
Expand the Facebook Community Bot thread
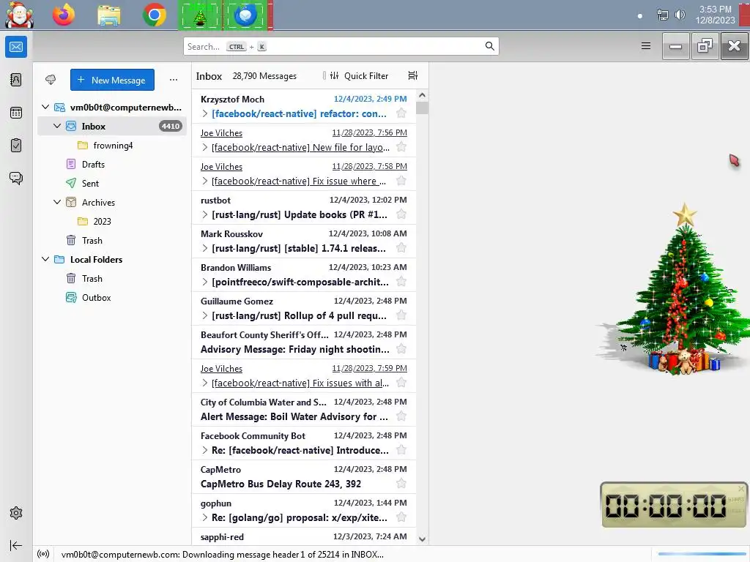205,450
